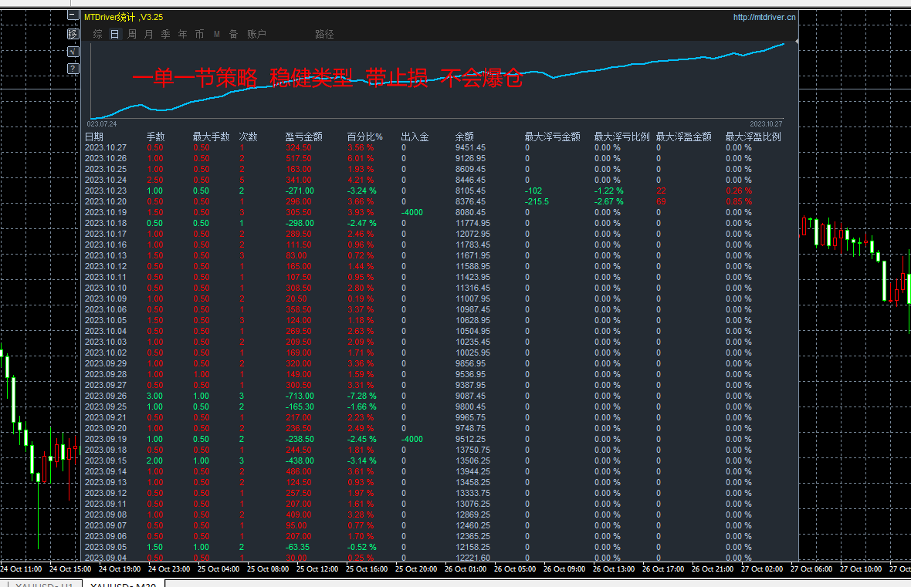Open the 月 monthly tab
The width and height of the screenshot is (911, 587).
click(149, 34)
